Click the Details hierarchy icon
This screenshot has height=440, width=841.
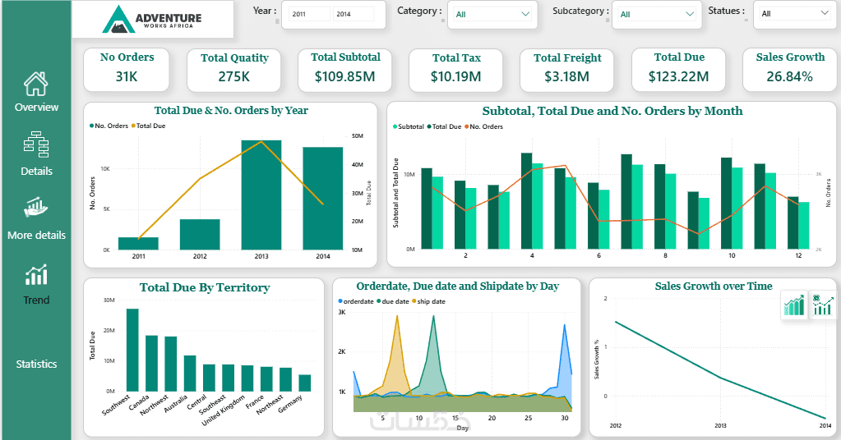pos(36,144)
